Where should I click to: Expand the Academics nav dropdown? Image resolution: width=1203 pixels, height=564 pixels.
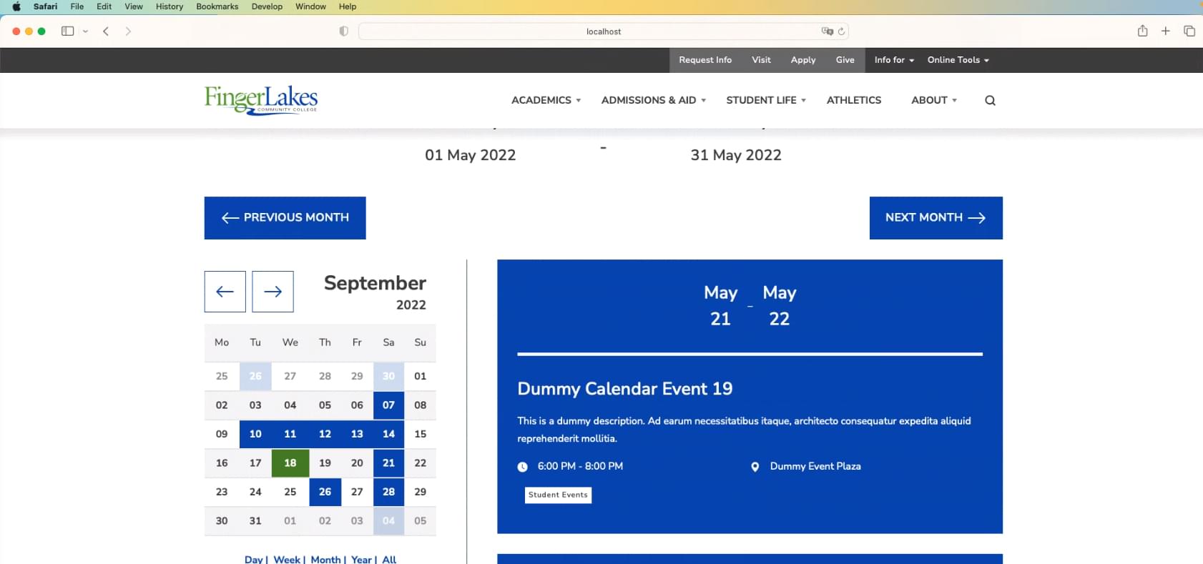546,100
